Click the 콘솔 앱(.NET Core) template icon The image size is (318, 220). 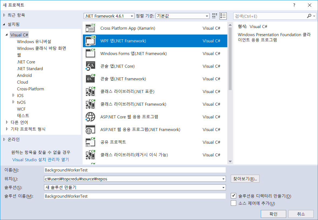click(90, 66)
